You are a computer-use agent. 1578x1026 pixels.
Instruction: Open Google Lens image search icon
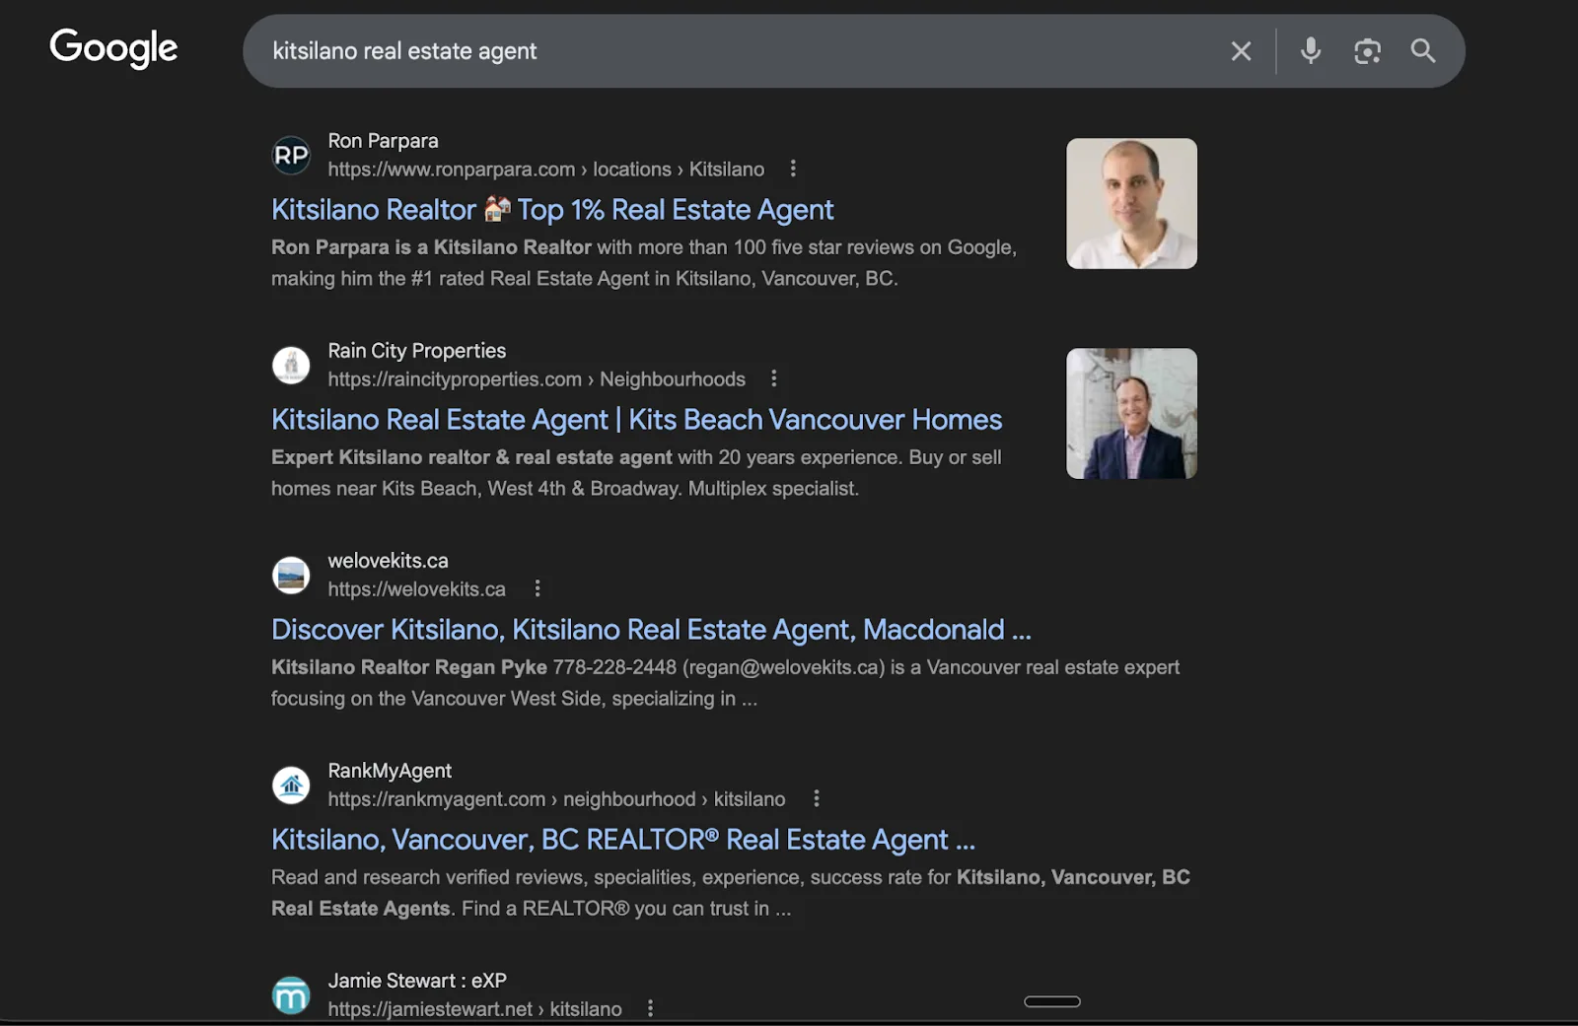(x=1367, y=51)
